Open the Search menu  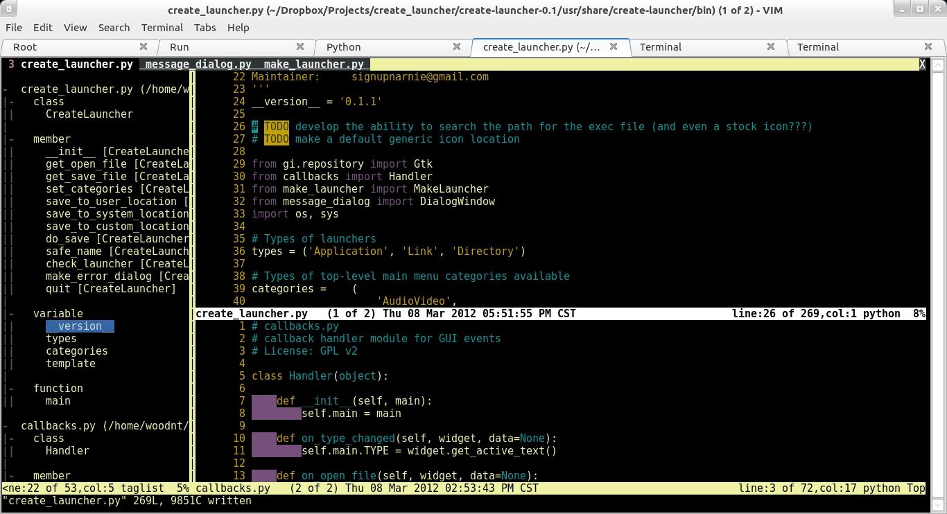pos(114,28)
